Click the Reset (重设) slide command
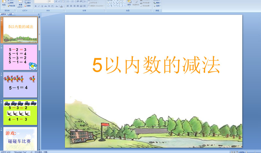This screenshot has height=153, width=261. [28, 3]
